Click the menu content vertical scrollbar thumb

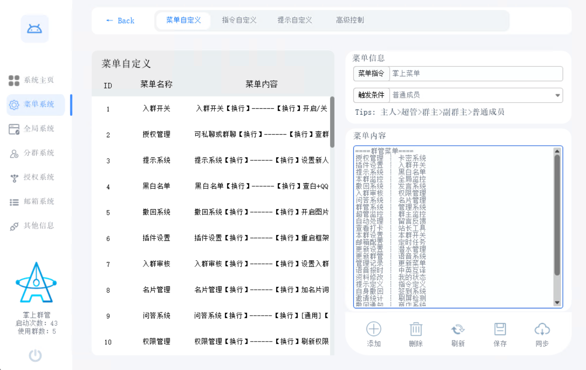(557, 215)
